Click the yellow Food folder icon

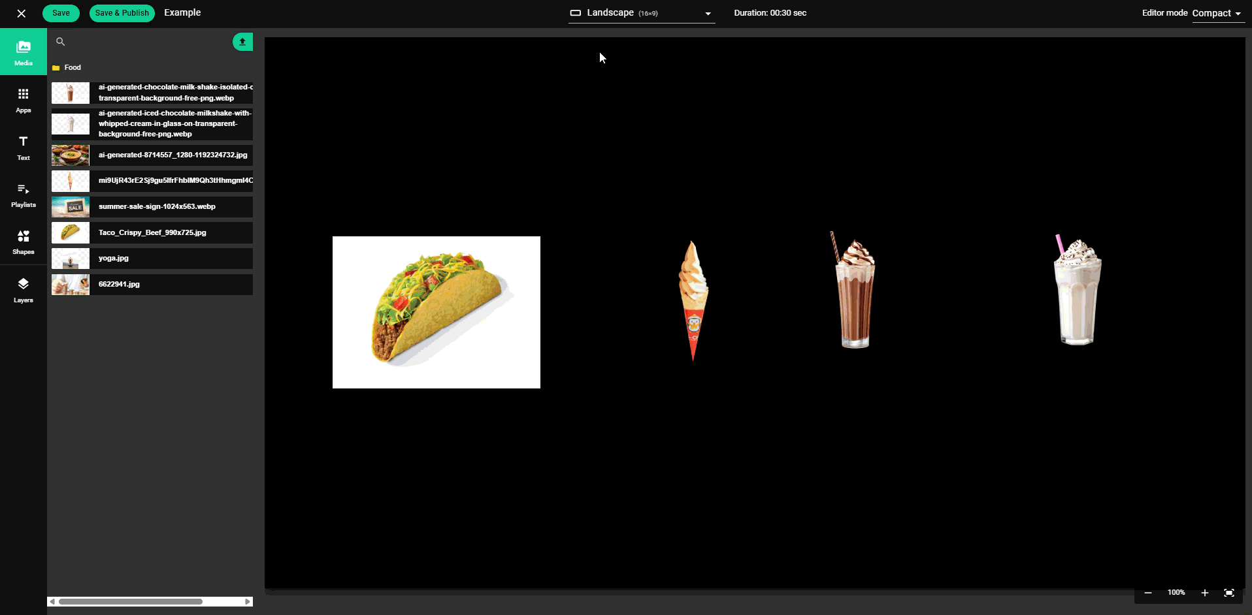coord(56,68)
